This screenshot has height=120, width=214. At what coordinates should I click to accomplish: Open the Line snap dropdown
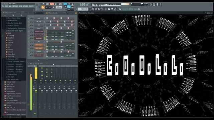pos(71,10)
